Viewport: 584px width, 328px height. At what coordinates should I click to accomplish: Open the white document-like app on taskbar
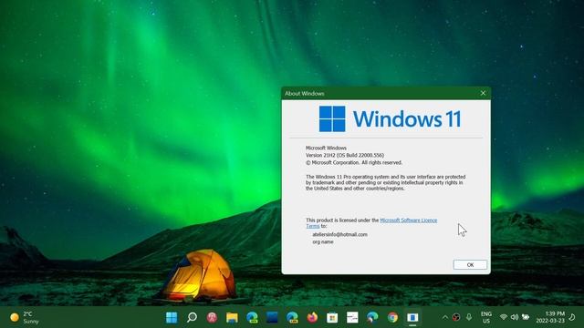pos(352,318)
